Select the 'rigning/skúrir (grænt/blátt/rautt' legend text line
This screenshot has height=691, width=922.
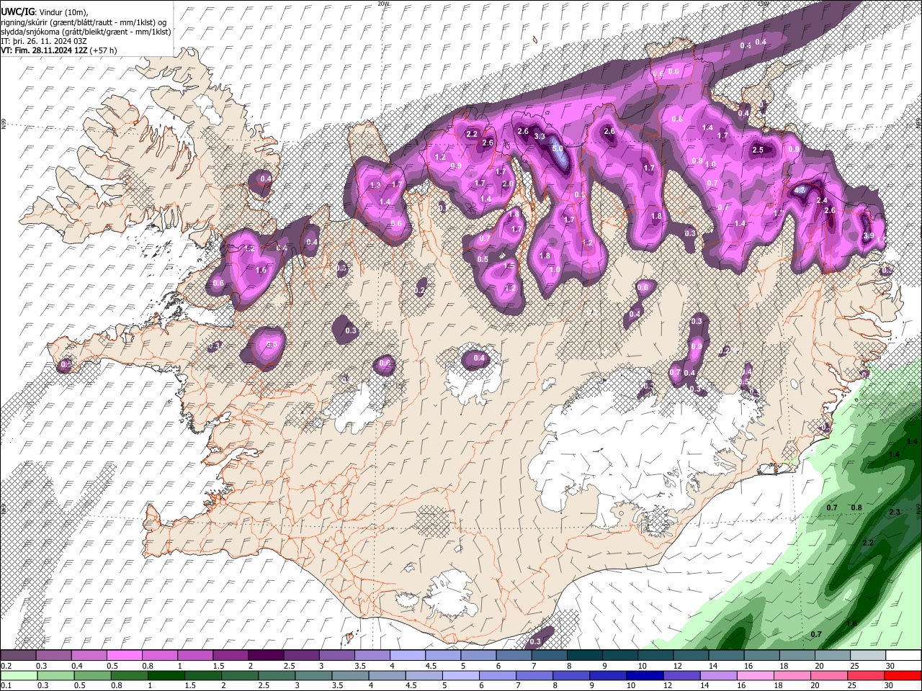(x=85, y=22)
